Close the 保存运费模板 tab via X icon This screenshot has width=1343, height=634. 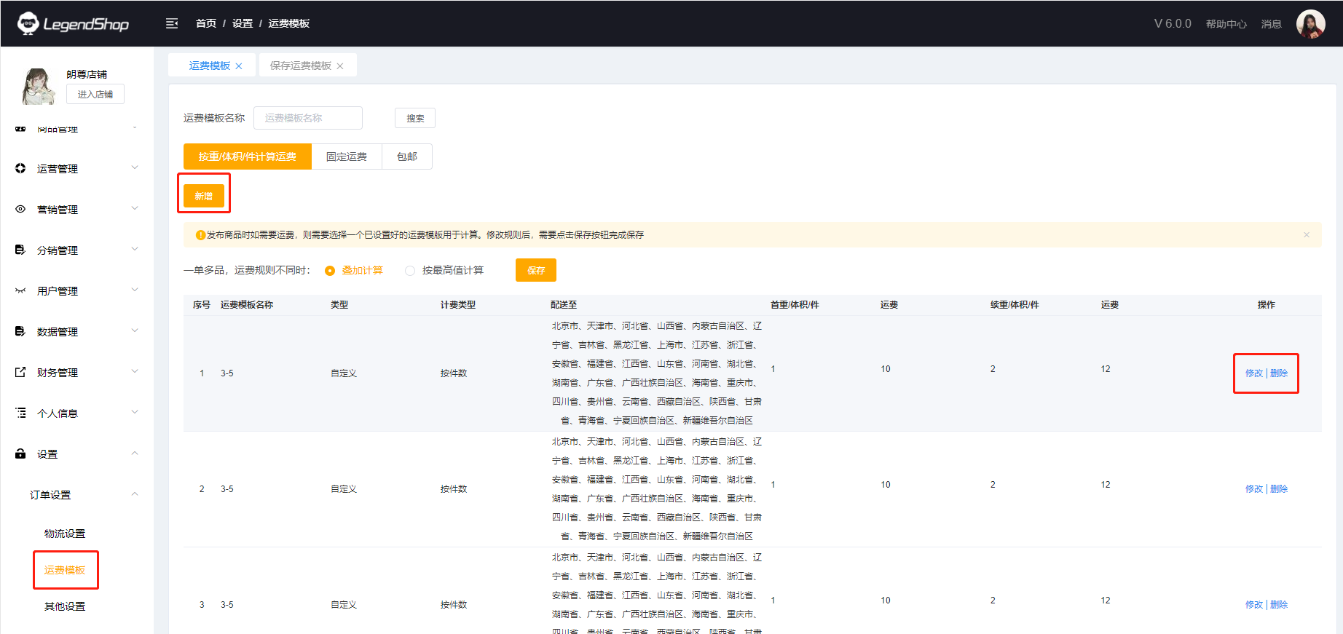pos(340,66)
